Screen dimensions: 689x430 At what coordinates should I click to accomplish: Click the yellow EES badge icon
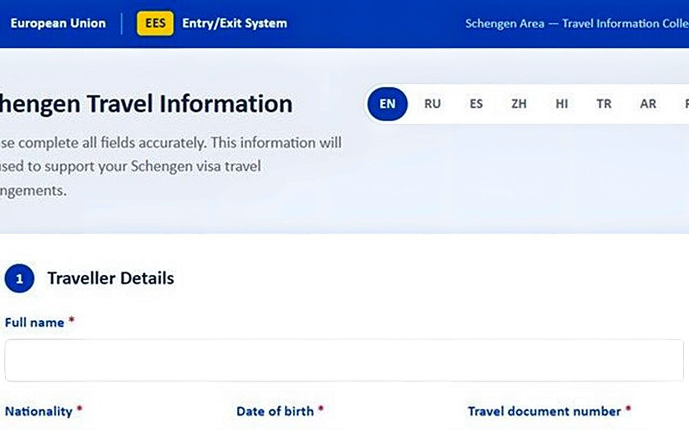pyautogui.click(x=155, y=24)
